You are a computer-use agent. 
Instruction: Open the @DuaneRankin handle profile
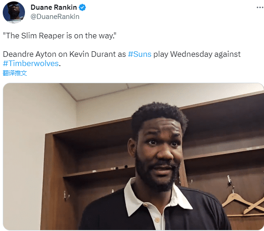(55, 17)
